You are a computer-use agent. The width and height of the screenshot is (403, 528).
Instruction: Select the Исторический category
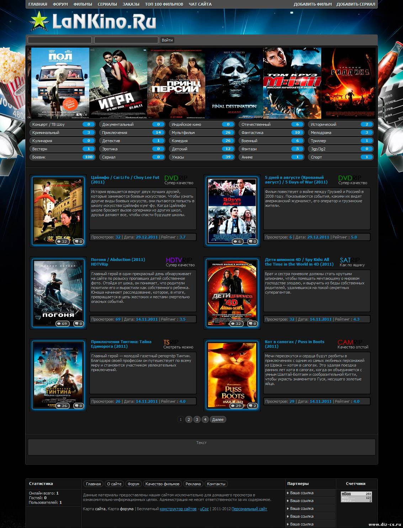[341, 124]
